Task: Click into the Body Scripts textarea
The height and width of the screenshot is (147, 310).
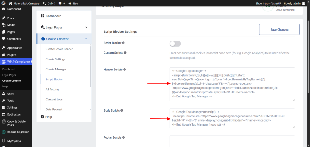Action: pos(232,118)
